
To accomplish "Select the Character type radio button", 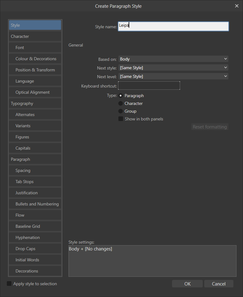I will pyautogui.click(x=121, y=103).
